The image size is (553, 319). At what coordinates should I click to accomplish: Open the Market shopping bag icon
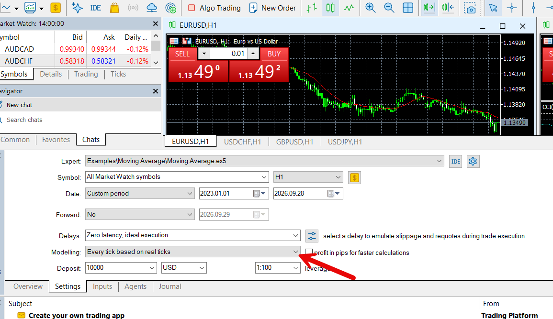click(x=114, y=8)
